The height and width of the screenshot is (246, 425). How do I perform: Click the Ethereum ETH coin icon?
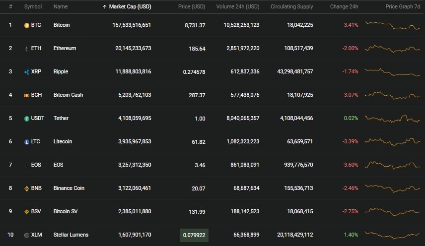pyautogui.click(x=27, y=49)
